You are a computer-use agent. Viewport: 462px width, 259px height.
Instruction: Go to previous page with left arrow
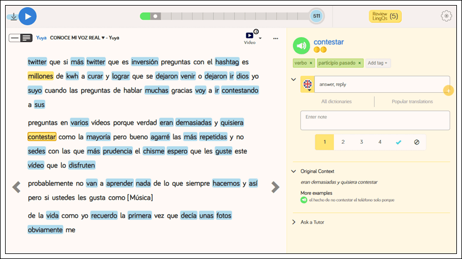[17, 187]
